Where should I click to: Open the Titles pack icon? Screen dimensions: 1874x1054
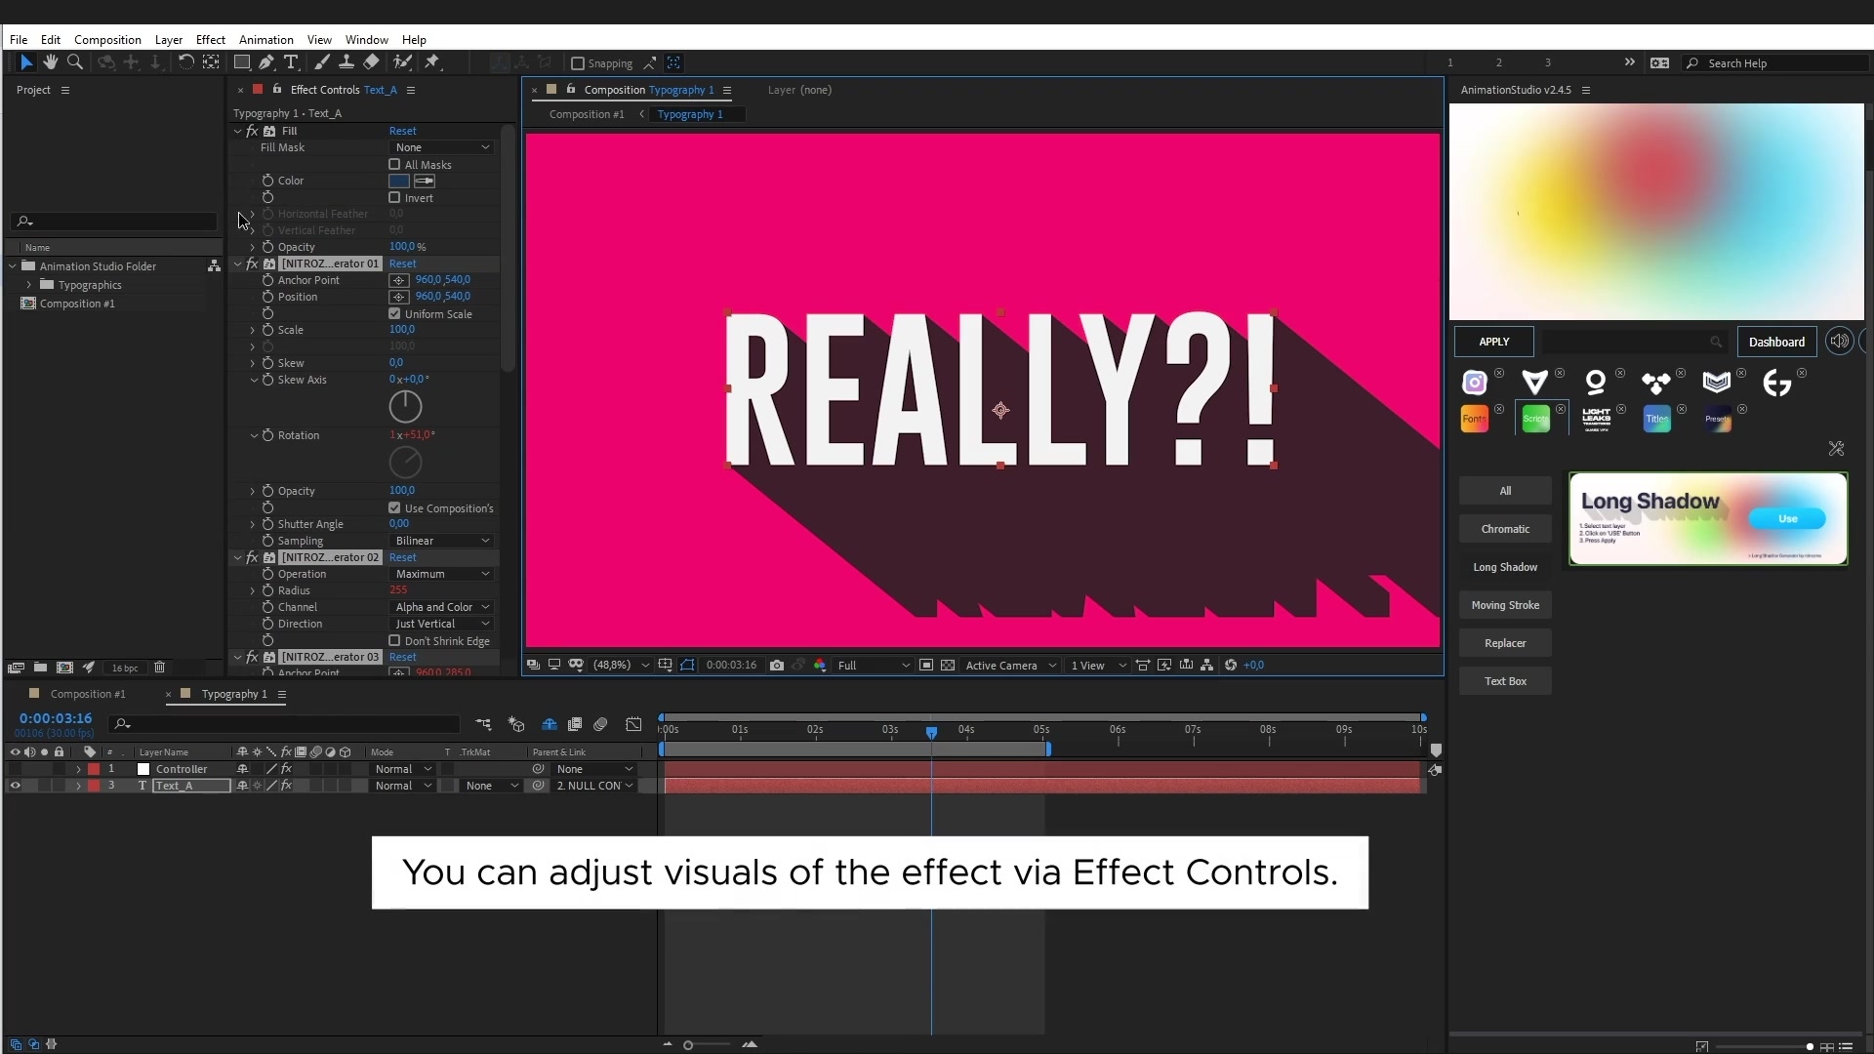[x=1656, y=420]
